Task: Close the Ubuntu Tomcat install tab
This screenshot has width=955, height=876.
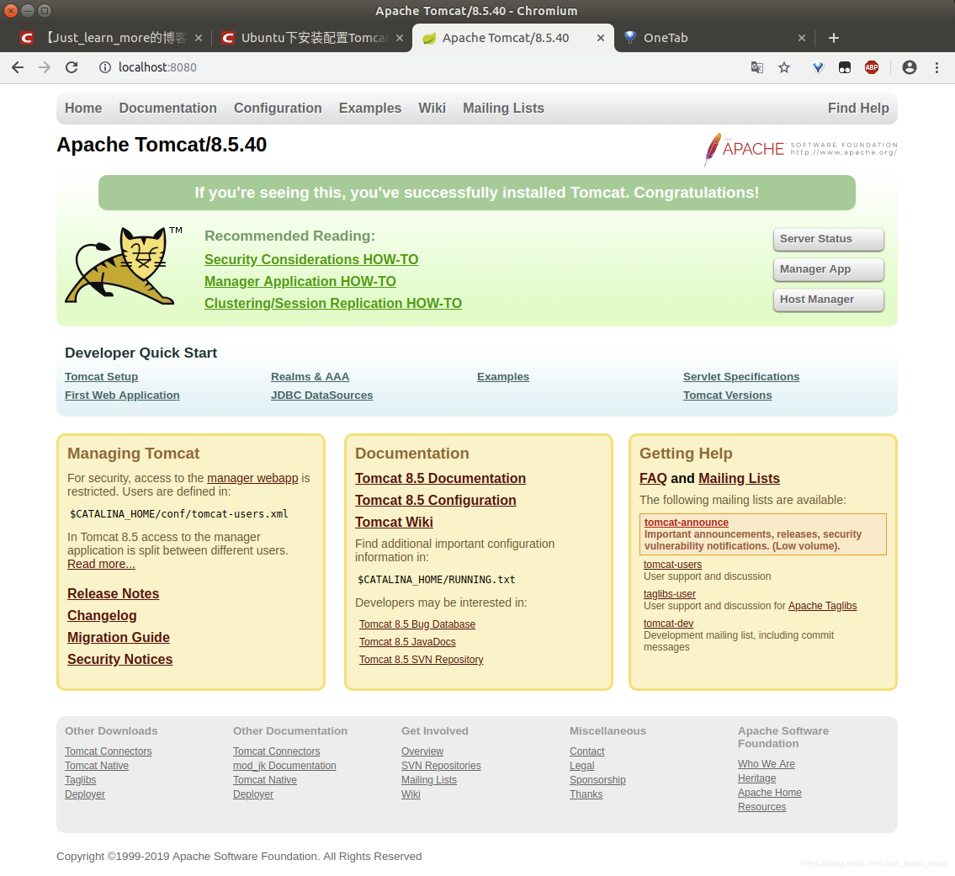Action: tap(400, 38)
